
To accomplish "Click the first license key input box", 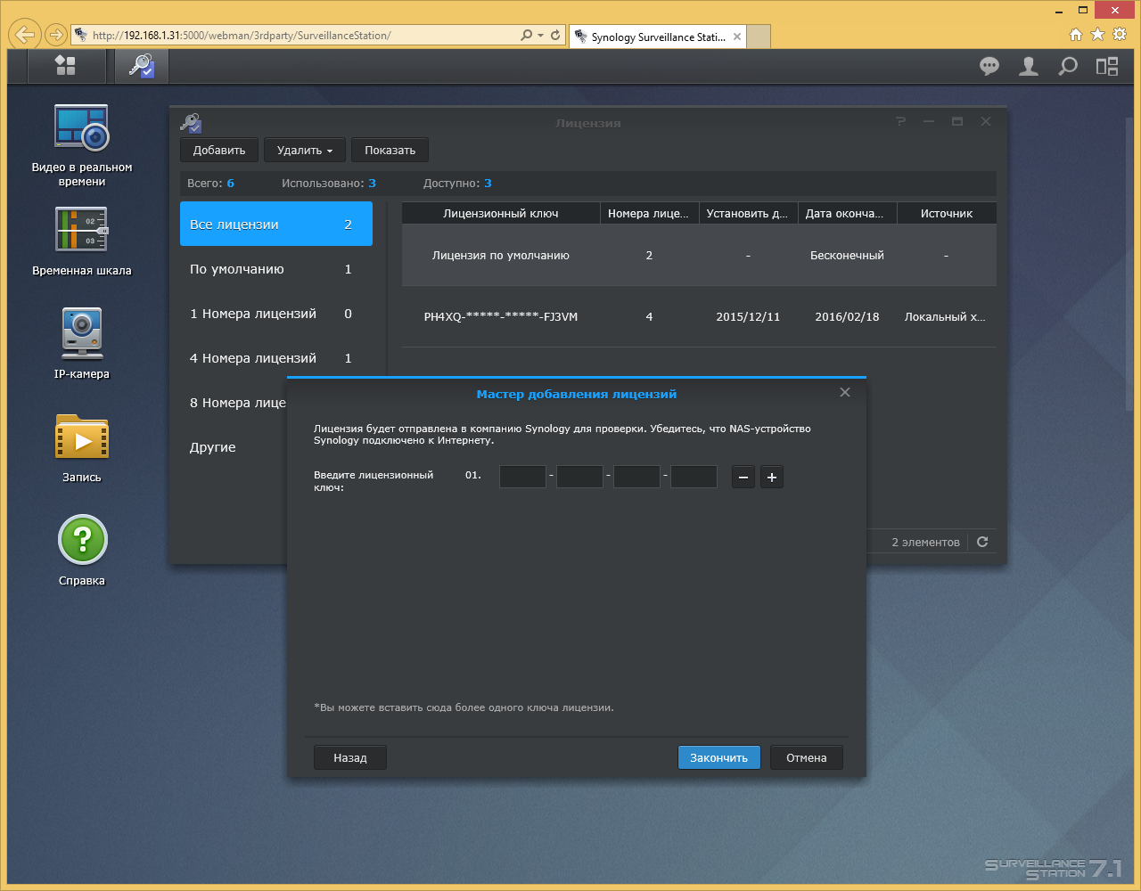I will [522, 477].
